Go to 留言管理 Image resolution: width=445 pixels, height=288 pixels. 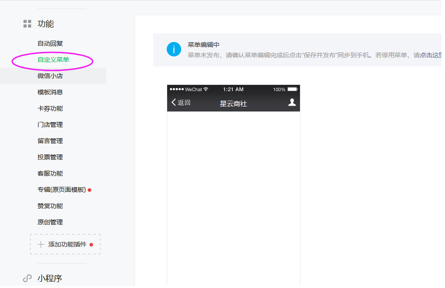50,141
